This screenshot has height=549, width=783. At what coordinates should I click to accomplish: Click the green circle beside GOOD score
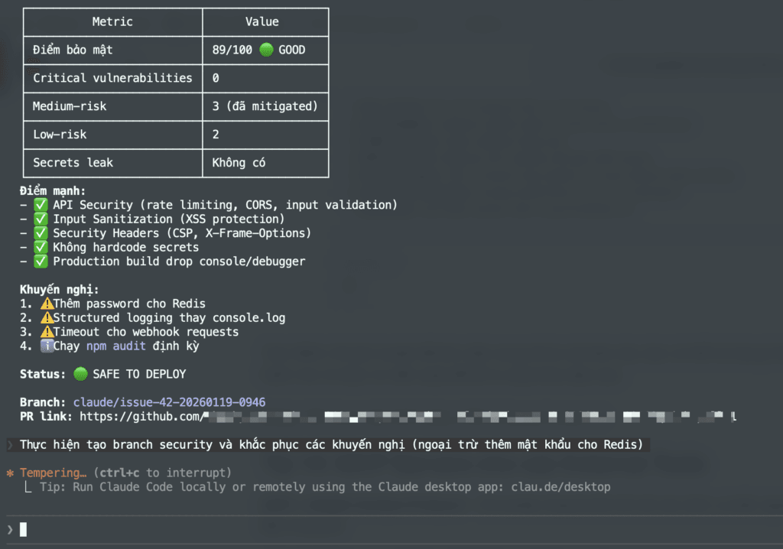click(266, 50)
